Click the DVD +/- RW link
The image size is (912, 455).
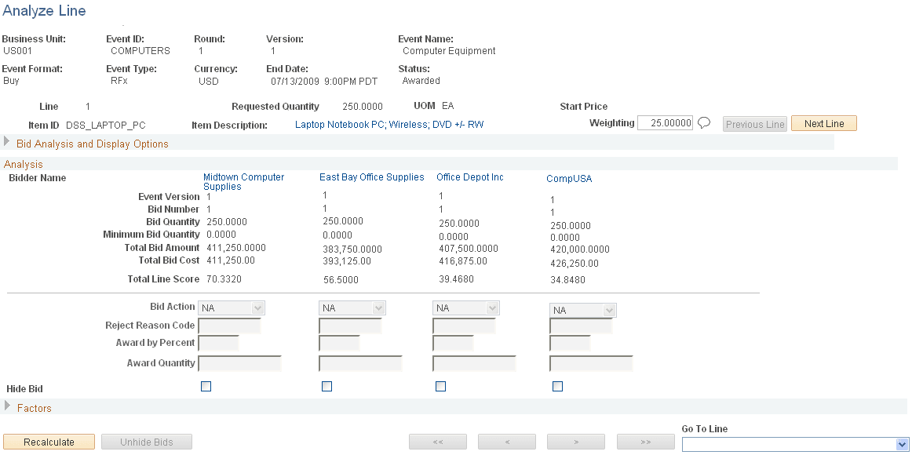(458, 124)
